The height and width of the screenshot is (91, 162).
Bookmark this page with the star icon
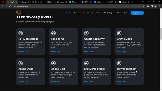click(x=143, y=6)
